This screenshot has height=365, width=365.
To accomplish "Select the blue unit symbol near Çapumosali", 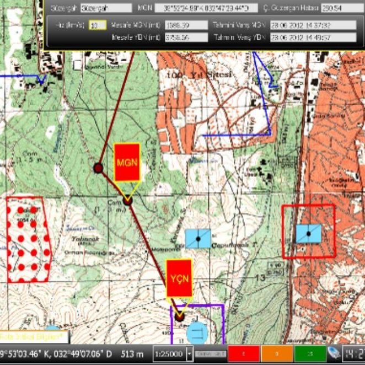I will (x=198, y=238).
